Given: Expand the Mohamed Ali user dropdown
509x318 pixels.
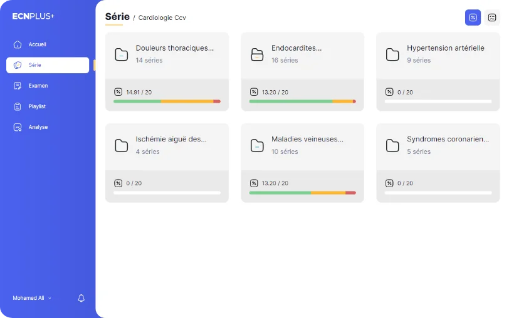Looking at the screenshot, I should [32, 298].
